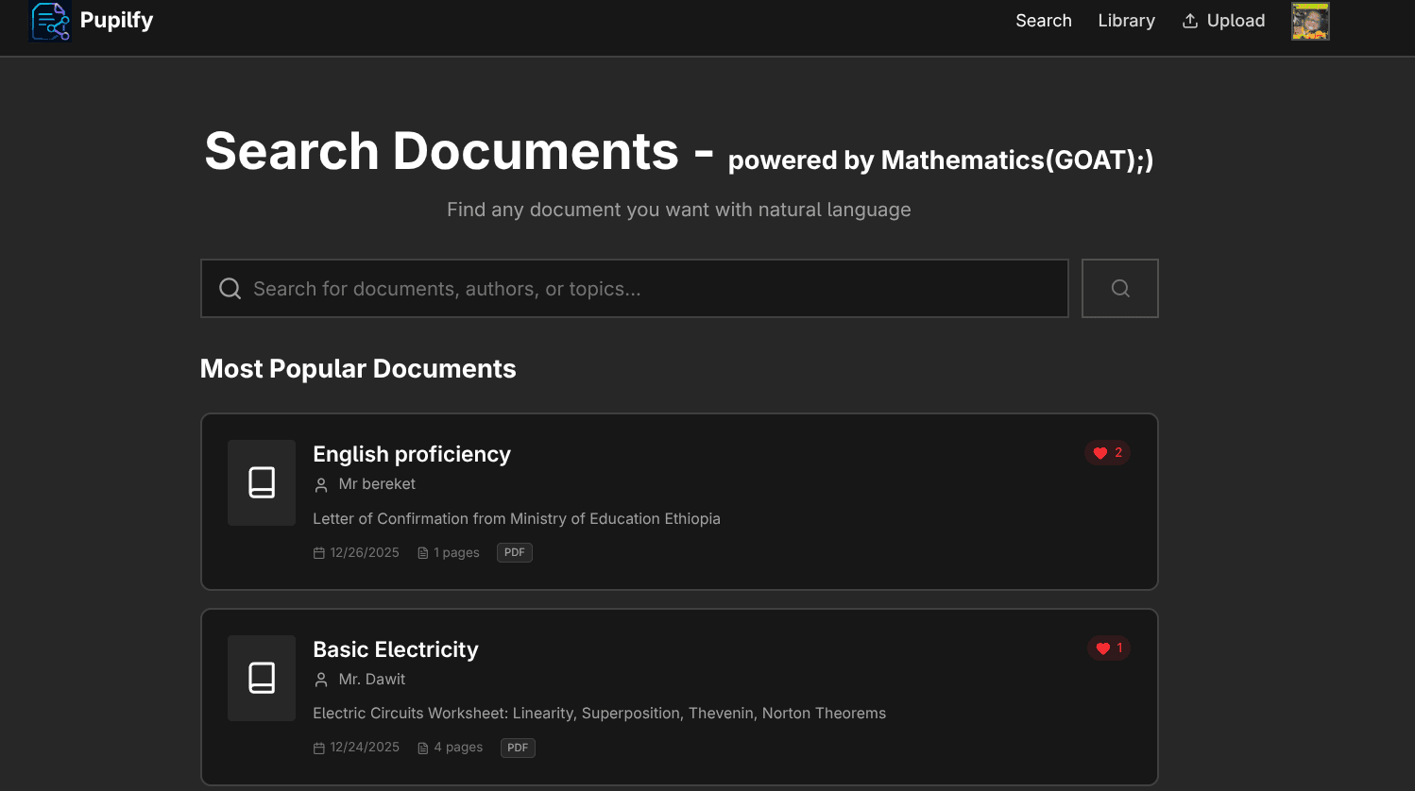Click the Most Popular Documents heading

pos(358,369)
